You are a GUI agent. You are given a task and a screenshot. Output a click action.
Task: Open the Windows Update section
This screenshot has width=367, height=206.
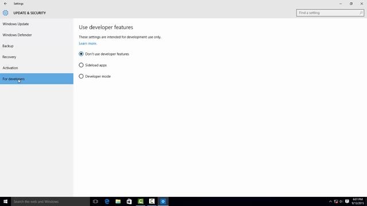(37, 24)
